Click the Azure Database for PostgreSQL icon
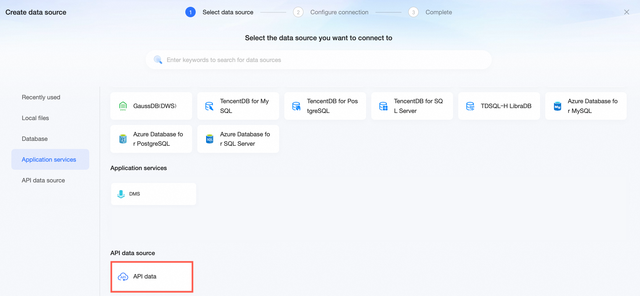 [123, 139]
